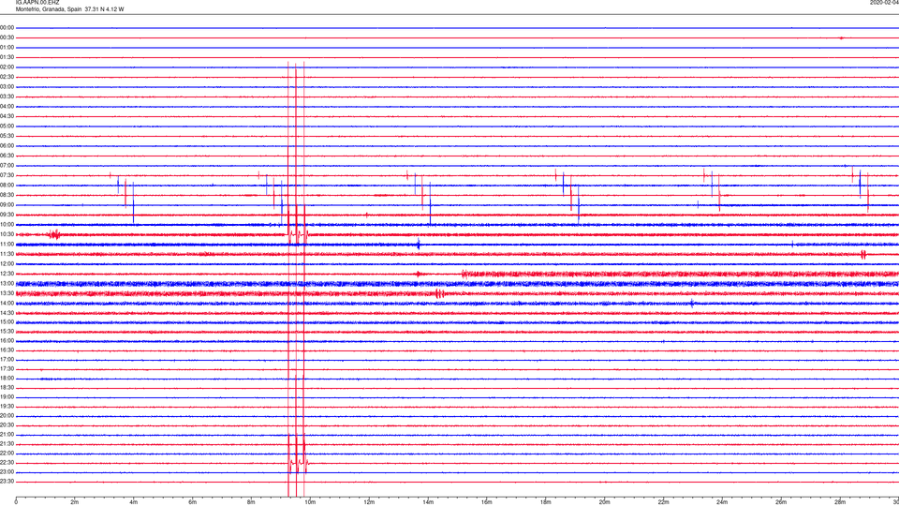The image size is (899, 506).
Task: Select the 08:00 trace time label
Action: point(7,186)
